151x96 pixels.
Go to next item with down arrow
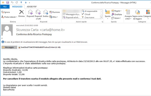tap(26, 3)
